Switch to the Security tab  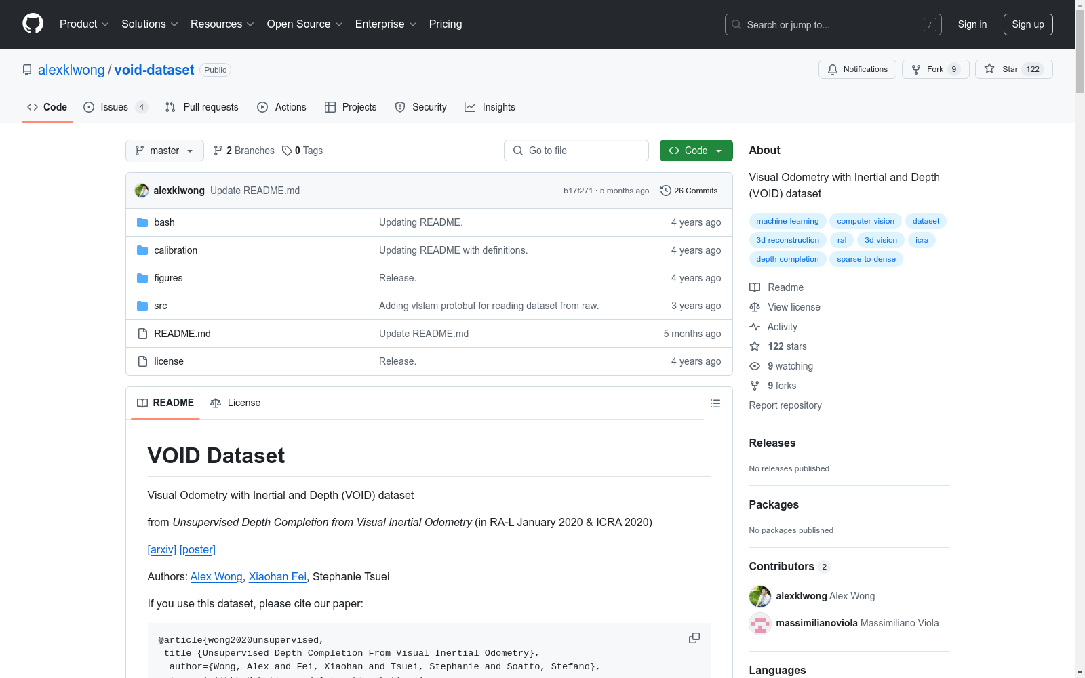[421, 107]
